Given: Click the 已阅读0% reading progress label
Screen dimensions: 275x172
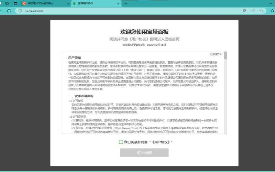Looking at the screenshot, I should point(216,54).
